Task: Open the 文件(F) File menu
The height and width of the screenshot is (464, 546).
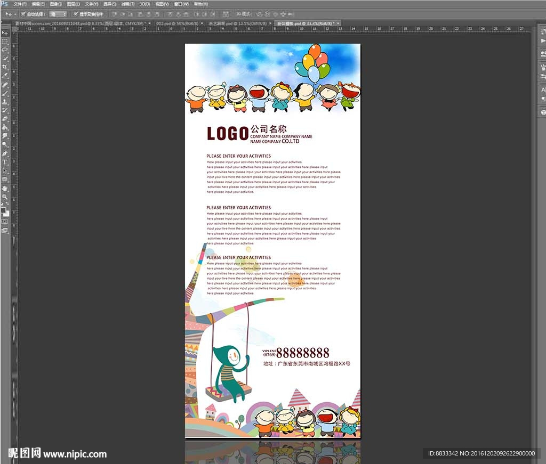Action: click(20, 4)
